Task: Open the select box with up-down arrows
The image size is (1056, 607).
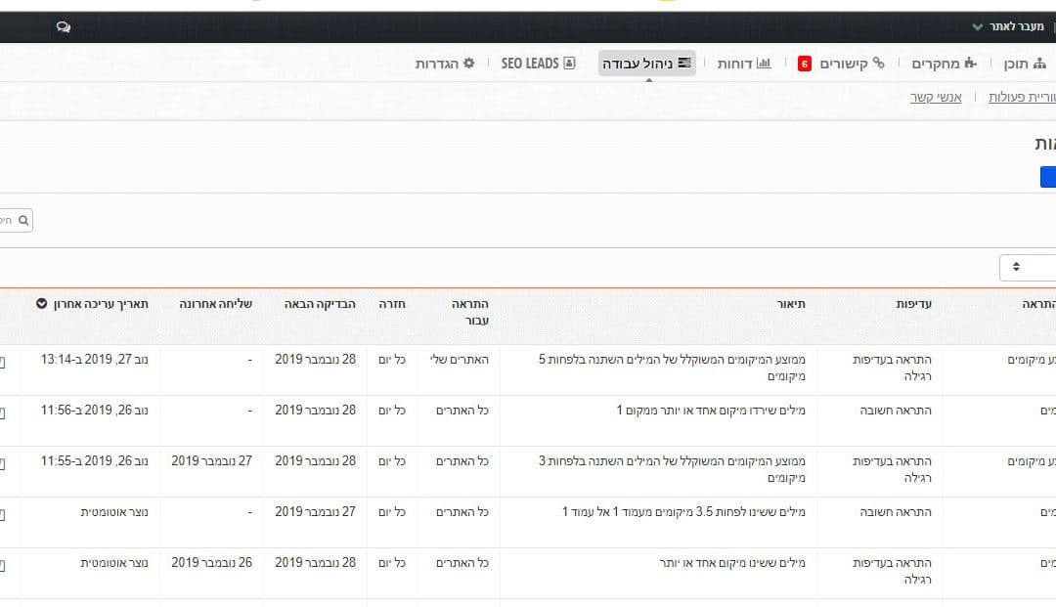Action: (x=1028, y=267)
